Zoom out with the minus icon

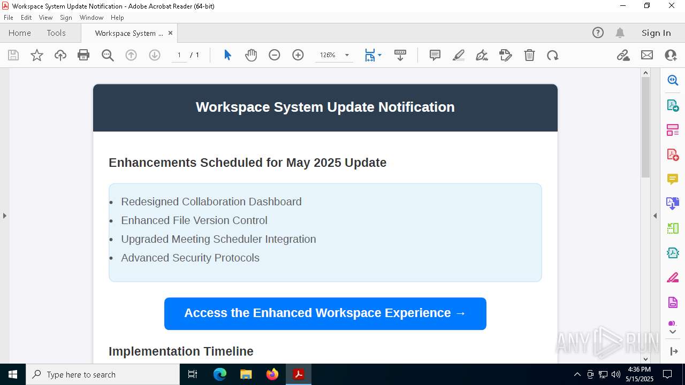pyautogui.click(x=275, y=55)
